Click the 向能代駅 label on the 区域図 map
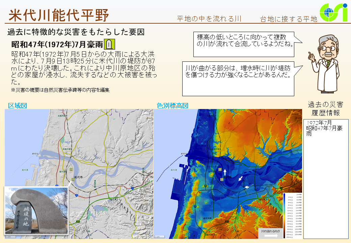The height and width of the screenshot is (243, 351). 67,149
